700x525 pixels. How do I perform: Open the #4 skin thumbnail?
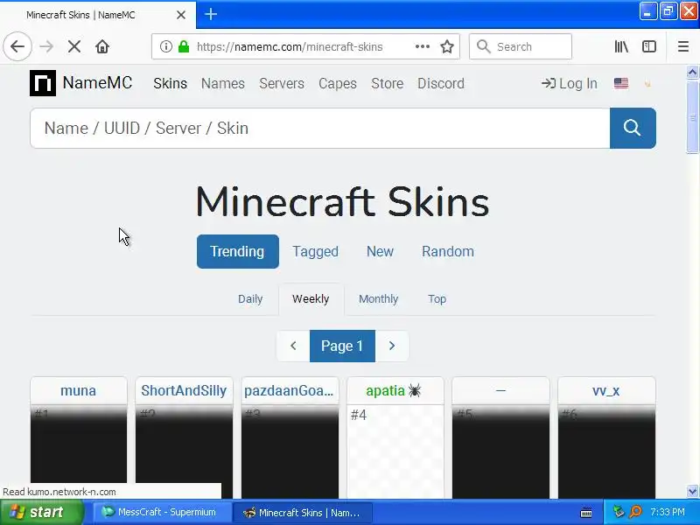[x=395, y=451]
